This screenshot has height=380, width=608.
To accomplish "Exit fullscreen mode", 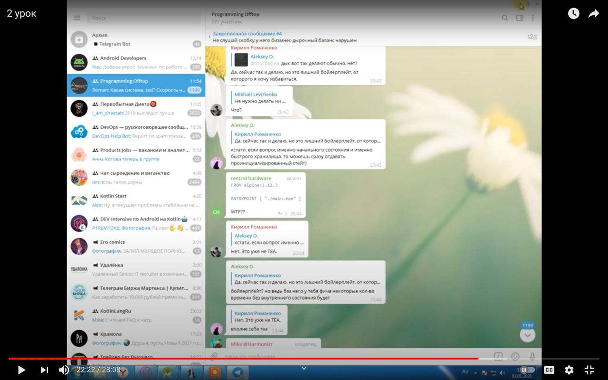I will 589,370.
